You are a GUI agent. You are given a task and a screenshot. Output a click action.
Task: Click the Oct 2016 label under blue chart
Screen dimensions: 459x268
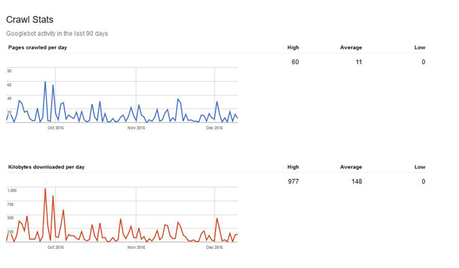(56, 128)
